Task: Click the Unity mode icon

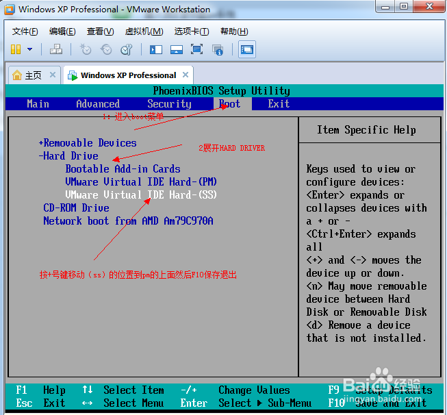Action: [x=218, y=49]
